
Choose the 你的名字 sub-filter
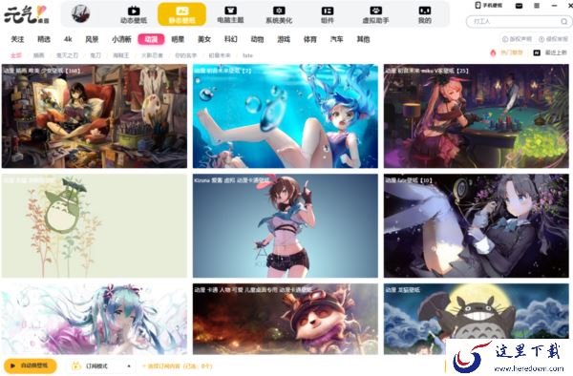[x=185, y=55]
